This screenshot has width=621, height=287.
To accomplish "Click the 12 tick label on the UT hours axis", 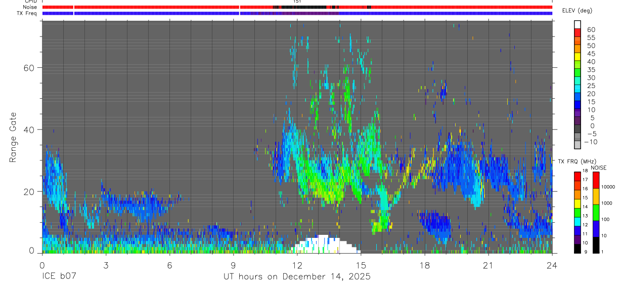I will [297, 265].
